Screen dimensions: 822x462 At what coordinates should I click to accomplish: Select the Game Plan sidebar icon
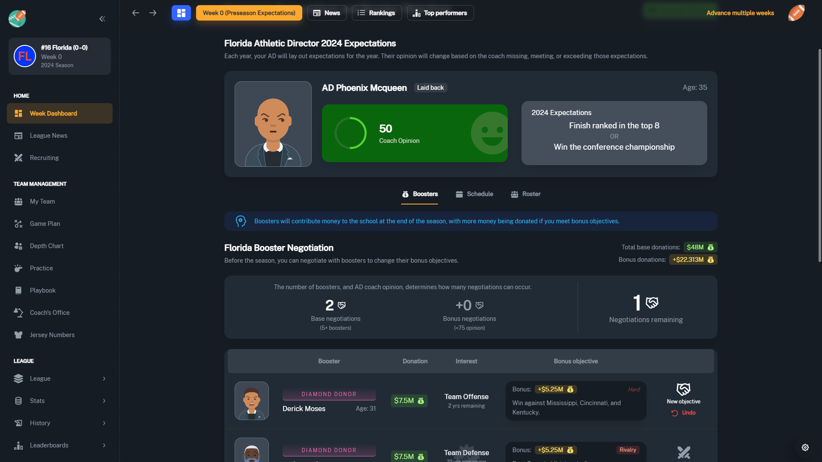[x=18, y=223]
